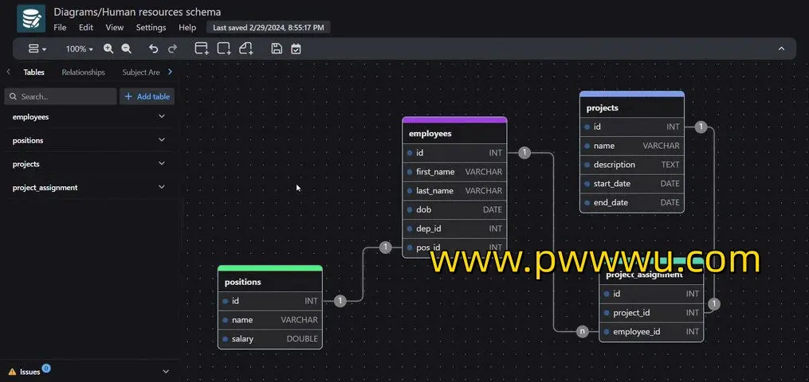Click the zoom out magnifier icon
The image size is (809, 382).
(x=126, y=49)
